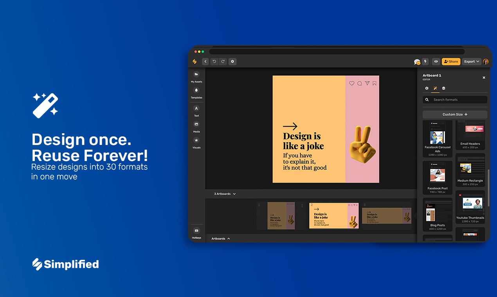497x297 pixels.
Task: Switch to the gear settings tab in Artboard panel
Action: coord(427,88)
